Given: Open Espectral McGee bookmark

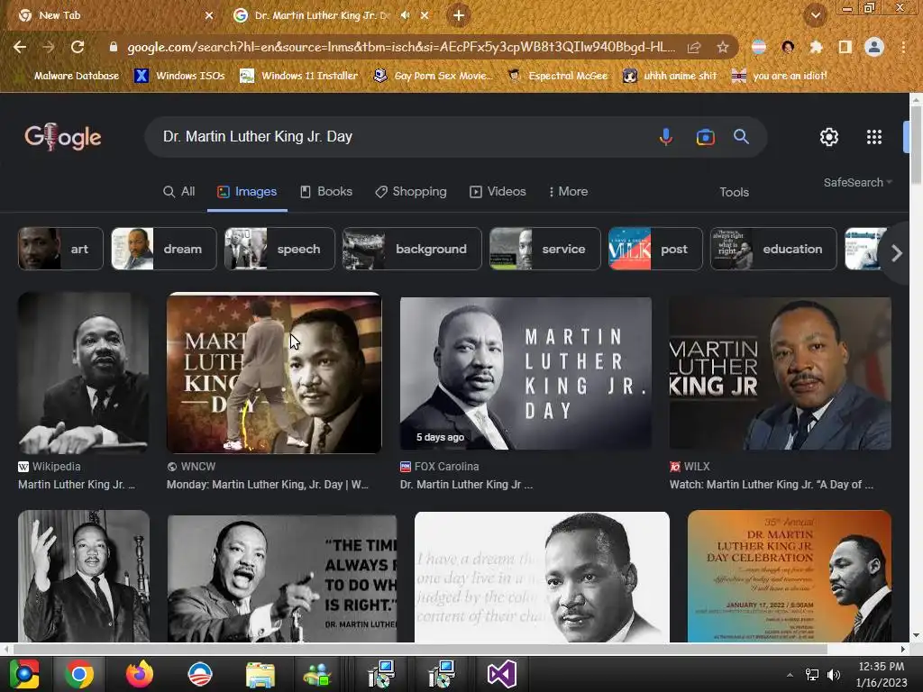Looking at the screenshot, I should pos(557,76).
